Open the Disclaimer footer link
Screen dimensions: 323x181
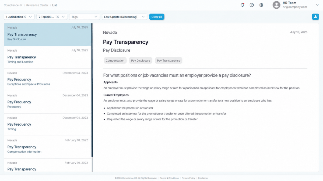[203, 178]
